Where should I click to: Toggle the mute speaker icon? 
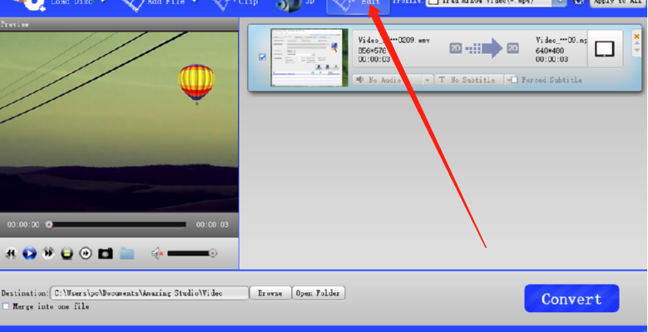coord(157,253)
